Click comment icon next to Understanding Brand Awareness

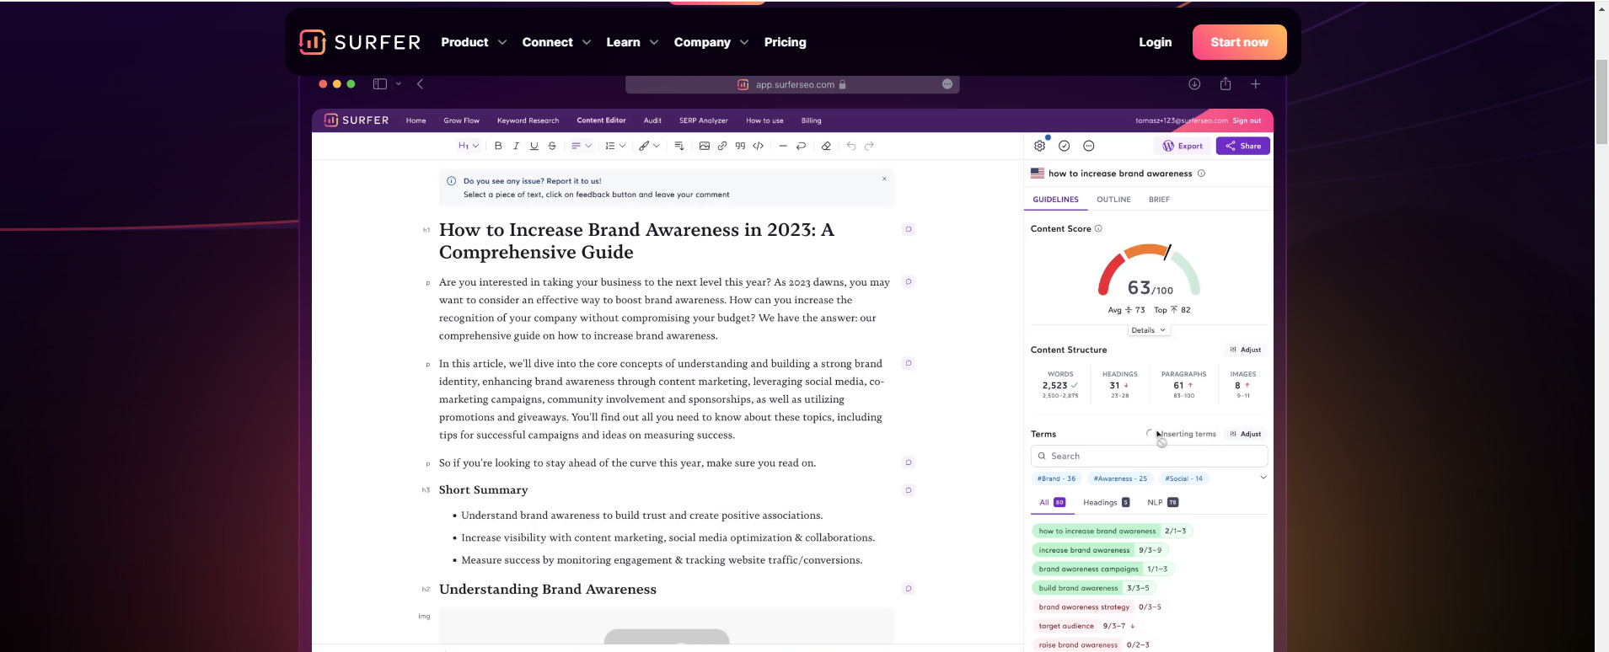909,589
